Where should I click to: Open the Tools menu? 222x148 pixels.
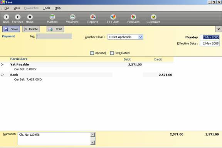pos(47,8)
